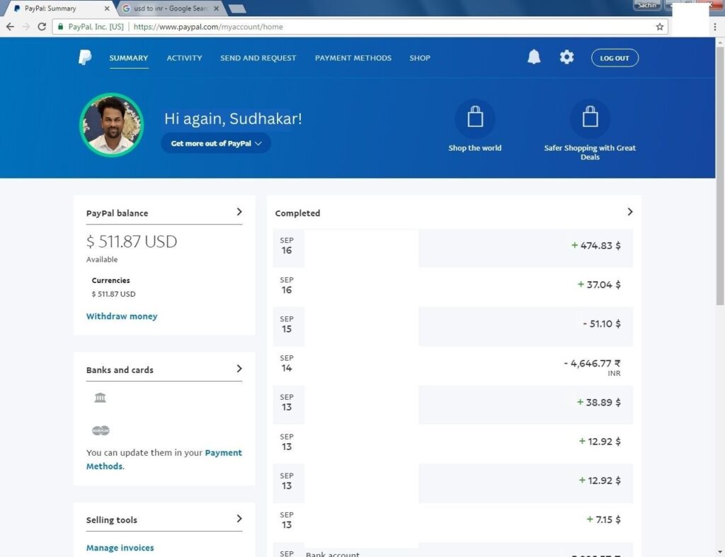Open the Send and Request menu
This screenshot has width=725, height=557.
(x=258, y=58)
